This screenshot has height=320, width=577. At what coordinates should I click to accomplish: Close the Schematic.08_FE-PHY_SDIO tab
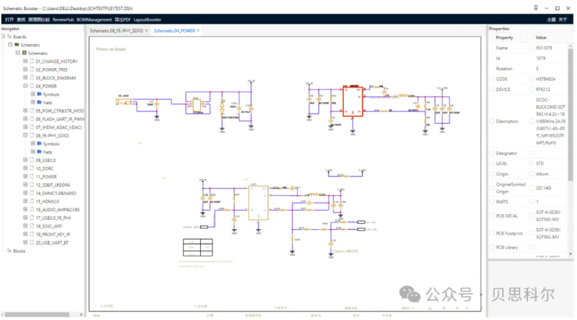[x=147, y=31]
